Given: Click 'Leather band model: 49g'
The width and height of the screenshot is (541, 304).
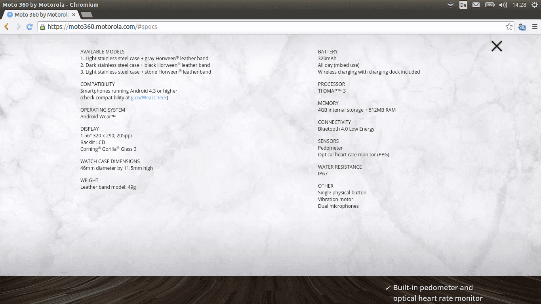Looking at the screenshot, I should (108, 187).
